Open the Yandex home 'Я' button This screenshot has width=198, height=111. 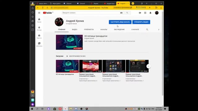[43, 7]
